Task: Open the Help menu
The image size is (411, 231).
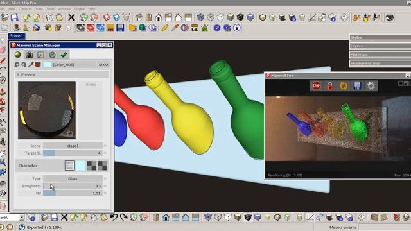Action: 91,9
